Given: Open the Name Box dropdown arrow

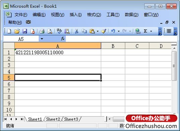Looking at the screenshot, I should (42, 39).
